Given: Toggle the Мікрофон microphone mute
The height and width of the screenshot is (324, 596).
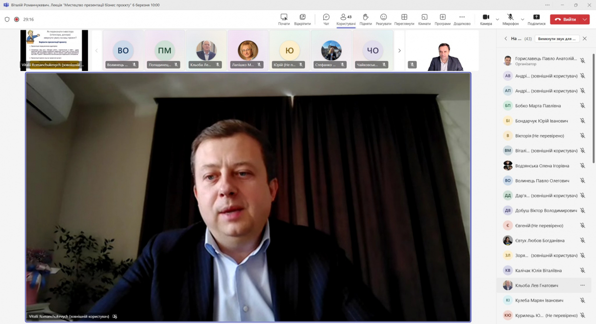Looking at the screenshot, I should click(510, 19).
